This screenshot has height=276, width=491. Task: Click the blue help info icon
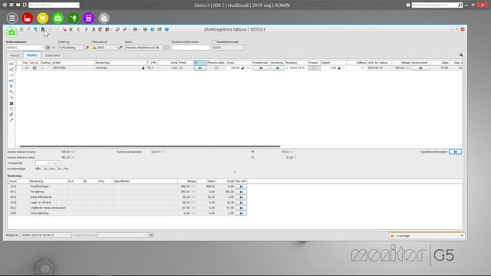tap(166, 29)
